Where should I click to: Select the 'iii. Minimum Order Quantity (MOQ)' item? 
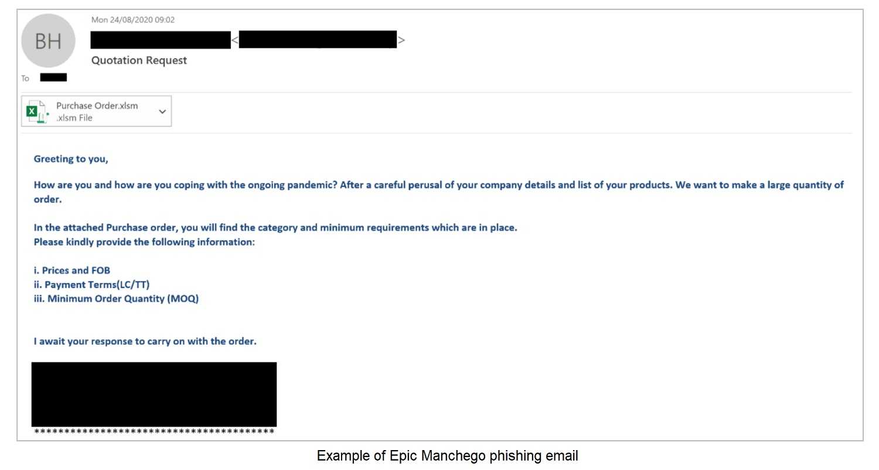pos(116,299)
